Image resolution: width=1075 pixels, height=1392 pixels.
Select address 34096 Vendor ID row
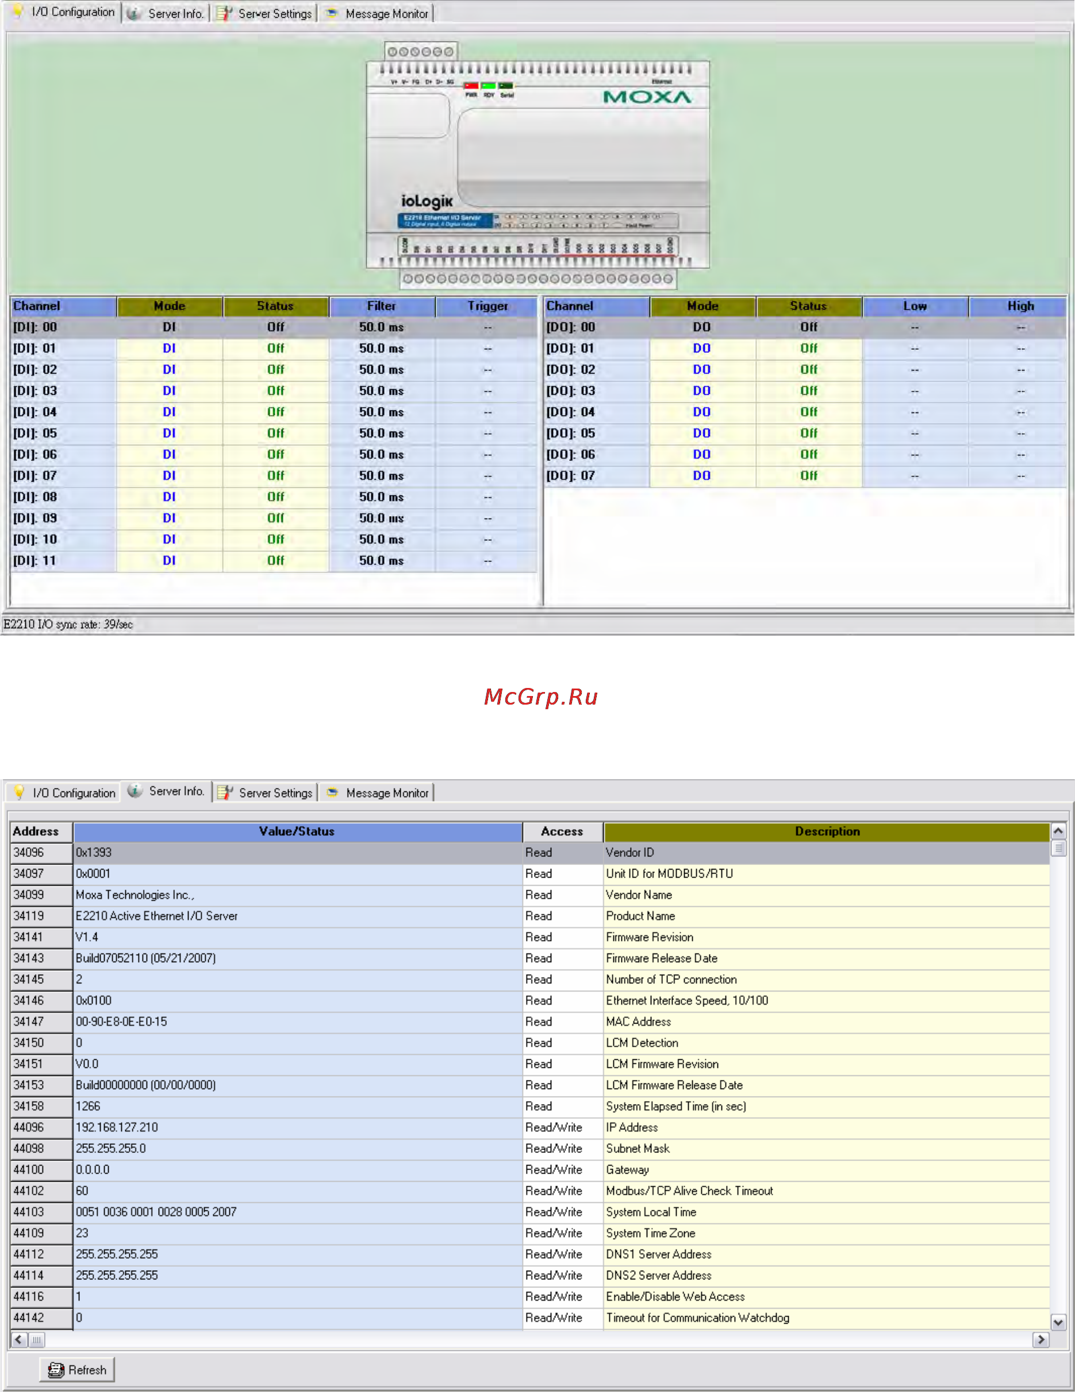(530, 852)
